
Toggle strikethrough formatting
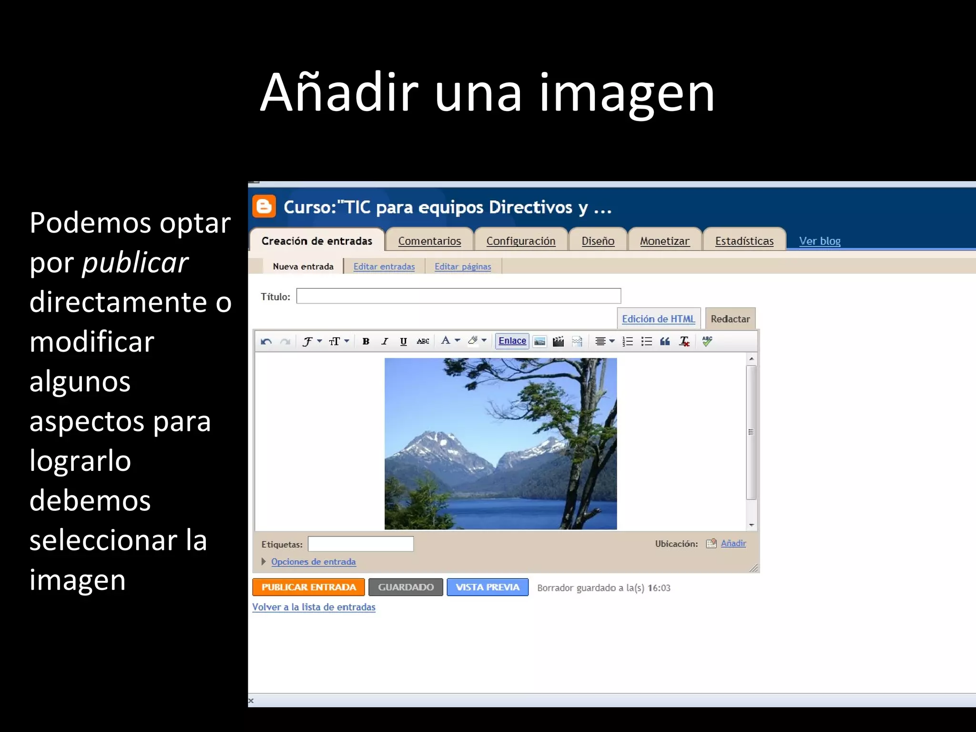click(423, 341)
